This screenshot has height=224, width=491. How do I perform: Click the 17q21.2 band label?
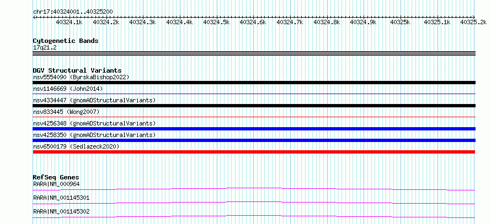click(45, 48)
